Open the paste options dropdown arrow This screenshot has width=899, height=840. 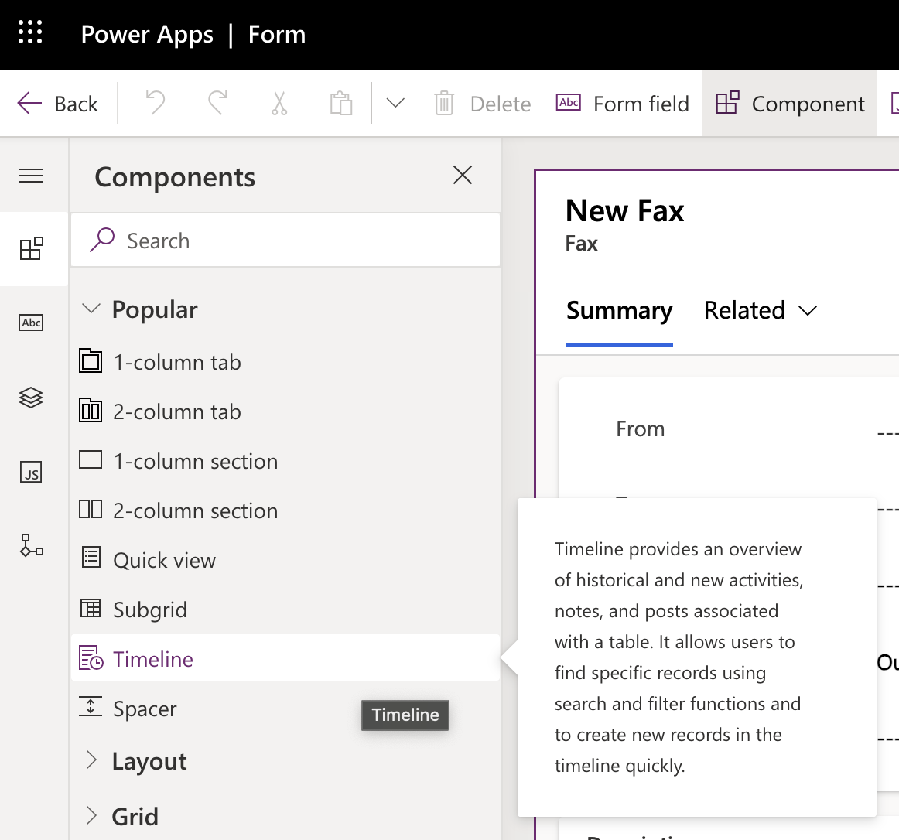pos(395,103)
